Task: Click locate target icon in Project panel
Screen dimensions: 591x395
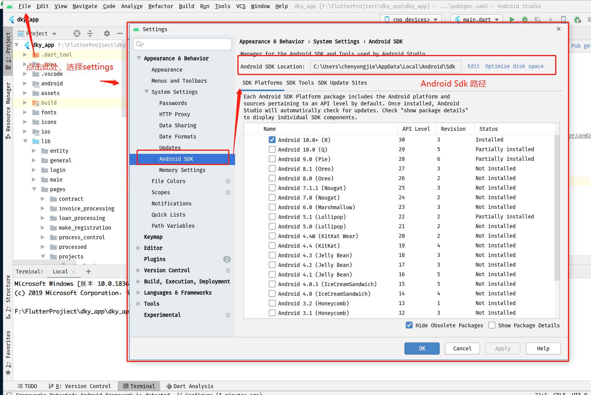Action: (77, 33)
